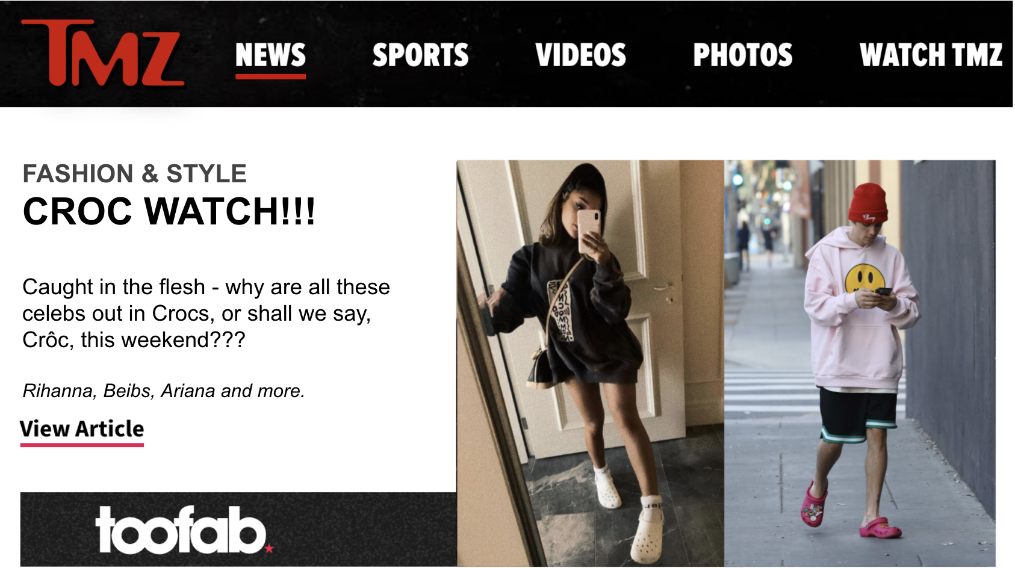
Task: Select PHOTOS in the navigation bar
Action: [742, 55]
